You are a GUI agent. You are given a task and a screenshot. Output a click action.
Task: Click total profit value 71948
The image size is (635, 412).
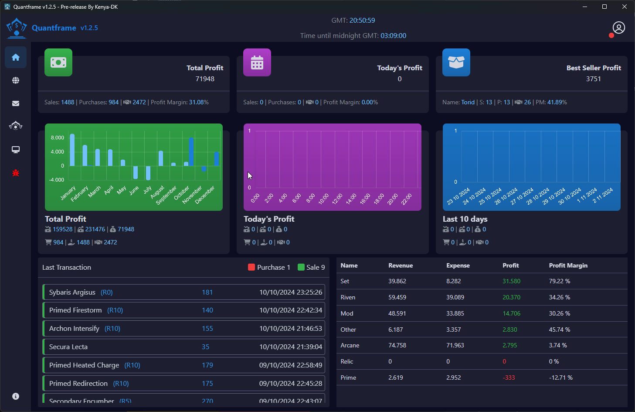tap(205, 79)
